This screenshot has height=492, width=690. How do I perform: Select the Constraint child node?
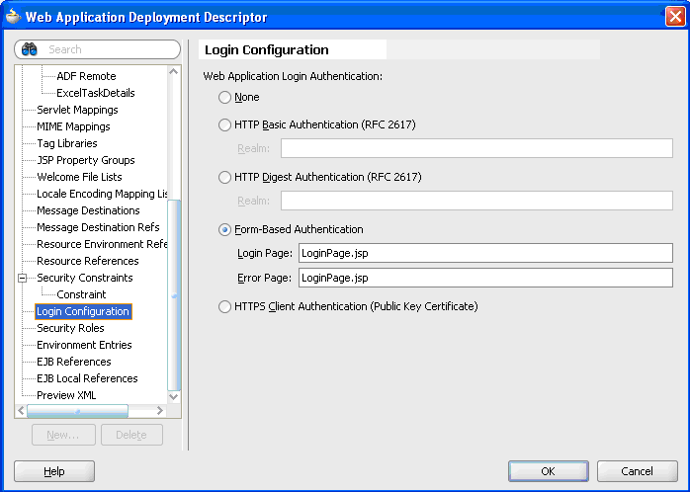click(81, 294)
